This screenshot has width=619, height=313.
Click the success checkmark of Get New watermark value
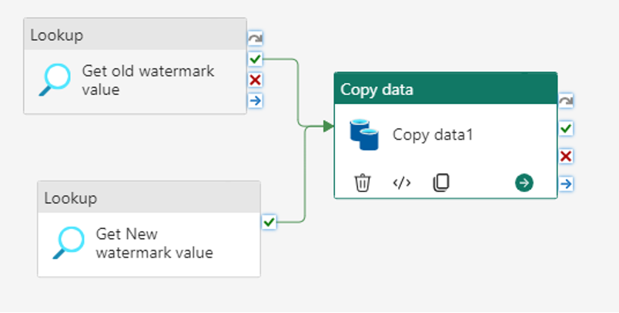click(x=269, y=222)
